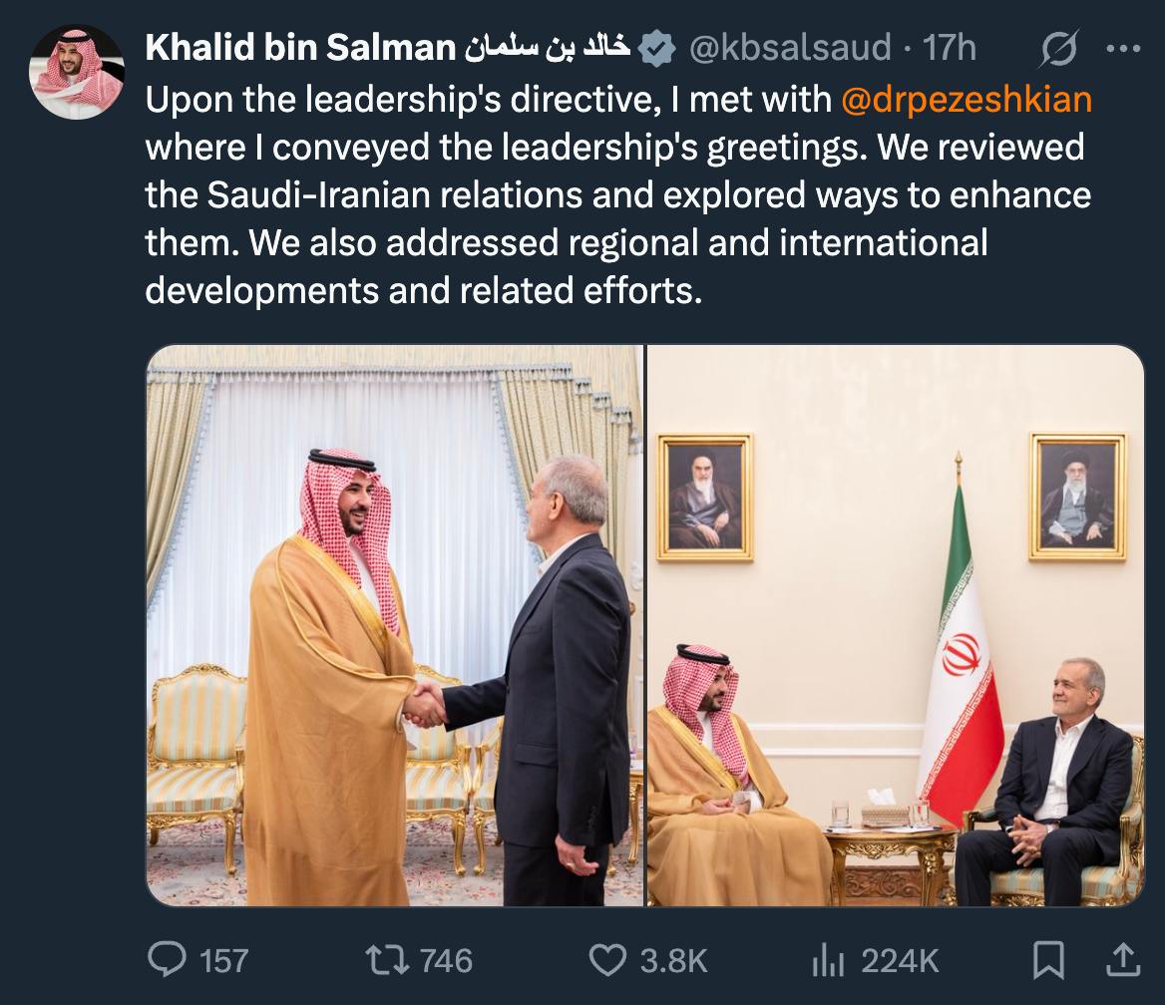Expand the seated meeting photo with flag
The width and height of the screenshot is (1165, 1005).
896,625
